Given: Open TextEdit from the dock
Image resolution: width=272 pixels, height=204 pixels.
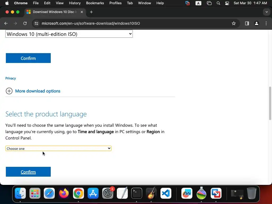Looking at the screenshot, I should 122,193.
